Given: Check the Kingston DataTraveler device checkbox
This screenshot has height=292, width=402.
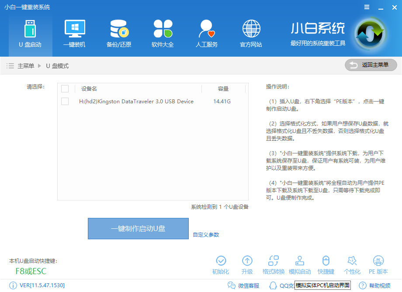Looking at the screenshot, I should 65,101.
